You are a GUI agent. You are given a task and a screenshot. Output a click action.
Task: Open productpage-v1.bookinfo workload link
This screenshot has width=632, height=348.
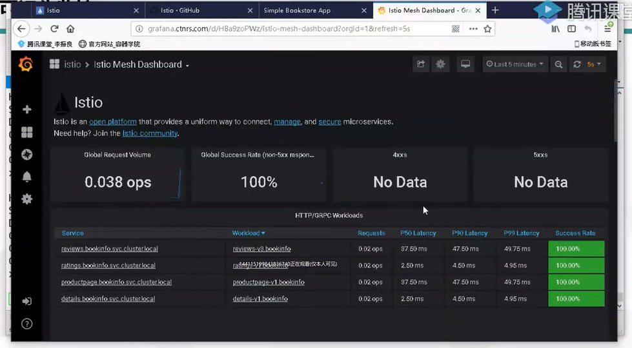[269, 282]
